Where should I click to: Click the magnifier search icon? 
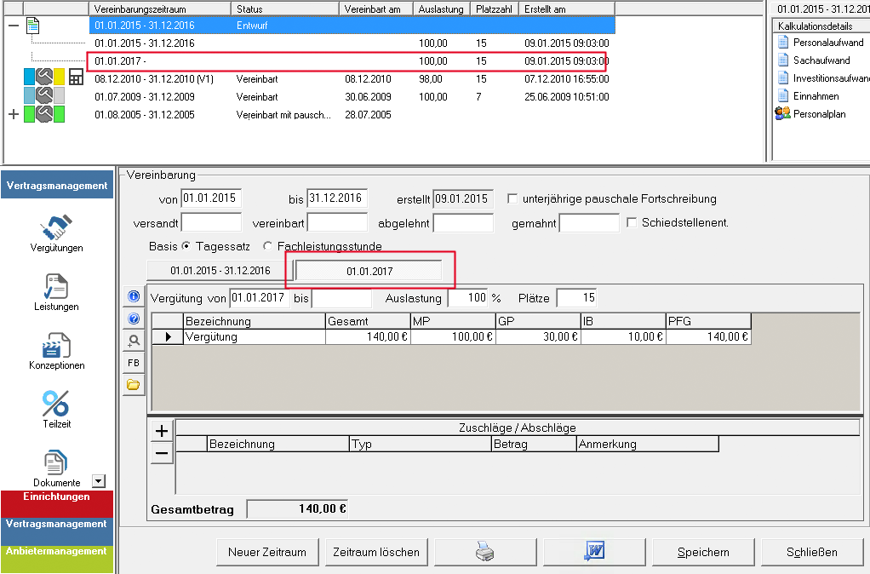click(134, 341)
